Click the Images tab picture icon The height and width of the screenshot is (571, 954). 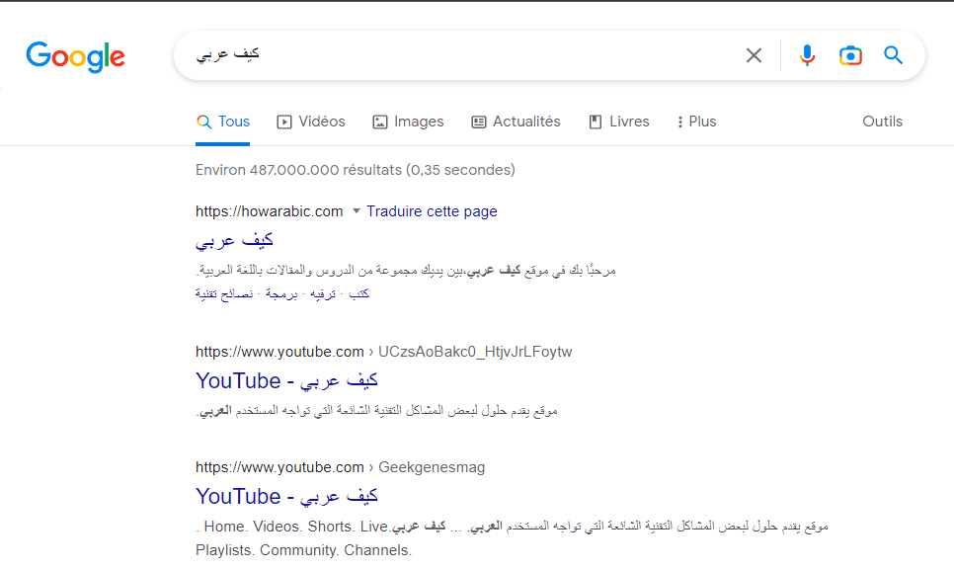coord(379,122)
